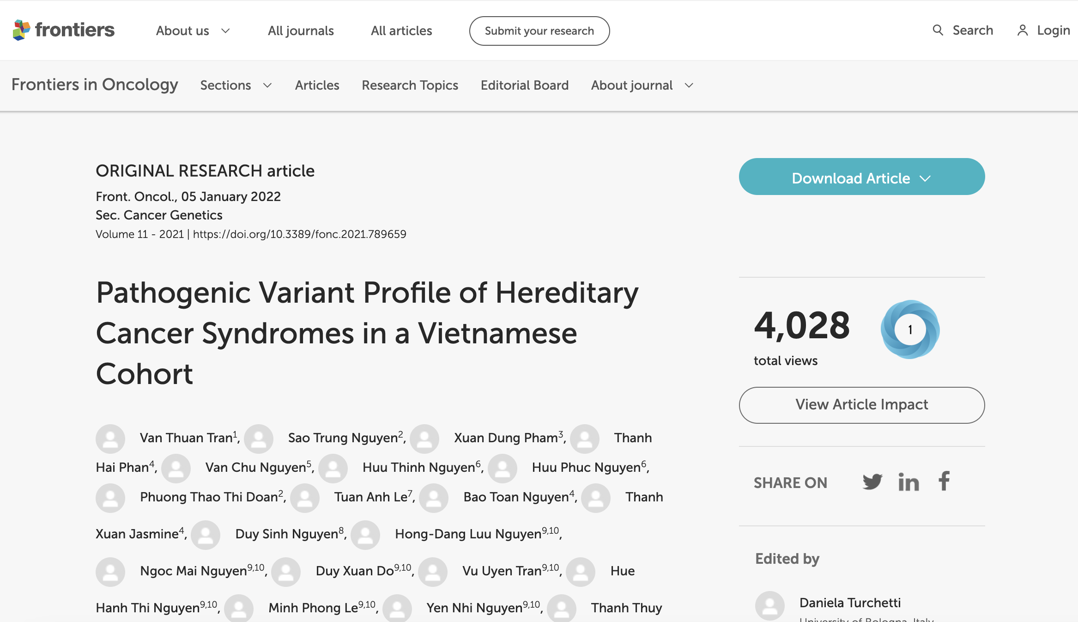Click the Frontiers logo
The height and width of the screenshot is (622, 1078).
pos(64,30)
